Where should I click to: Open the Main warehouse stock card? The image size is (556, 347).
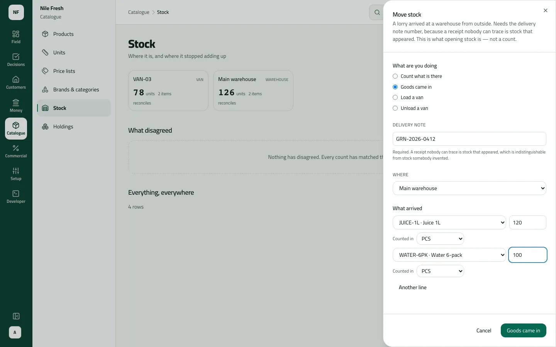point(253,91)
